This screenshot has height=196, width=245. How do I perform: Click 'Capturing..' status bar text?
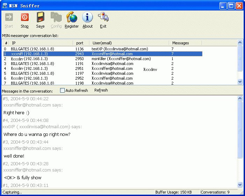point(12,192)
